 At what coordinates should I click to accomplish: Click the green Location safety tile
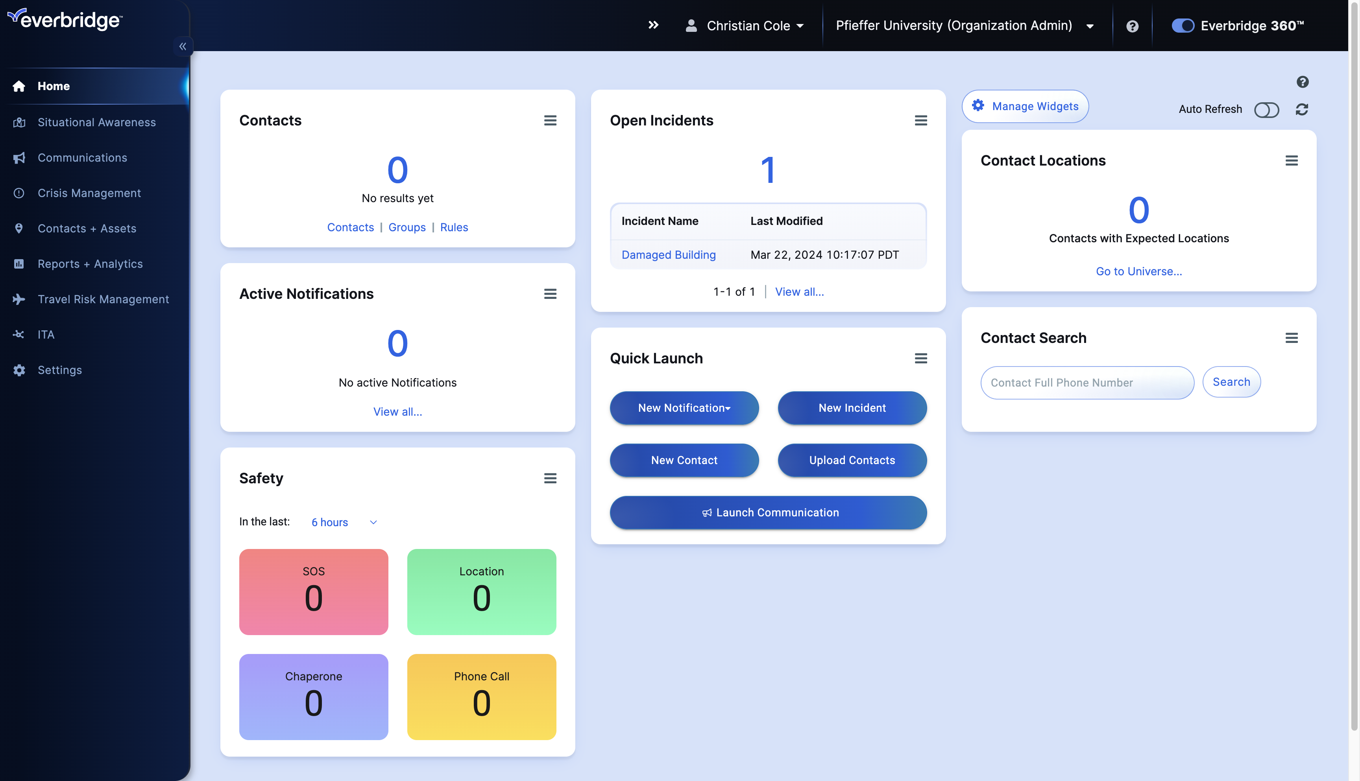pos(482,592)
